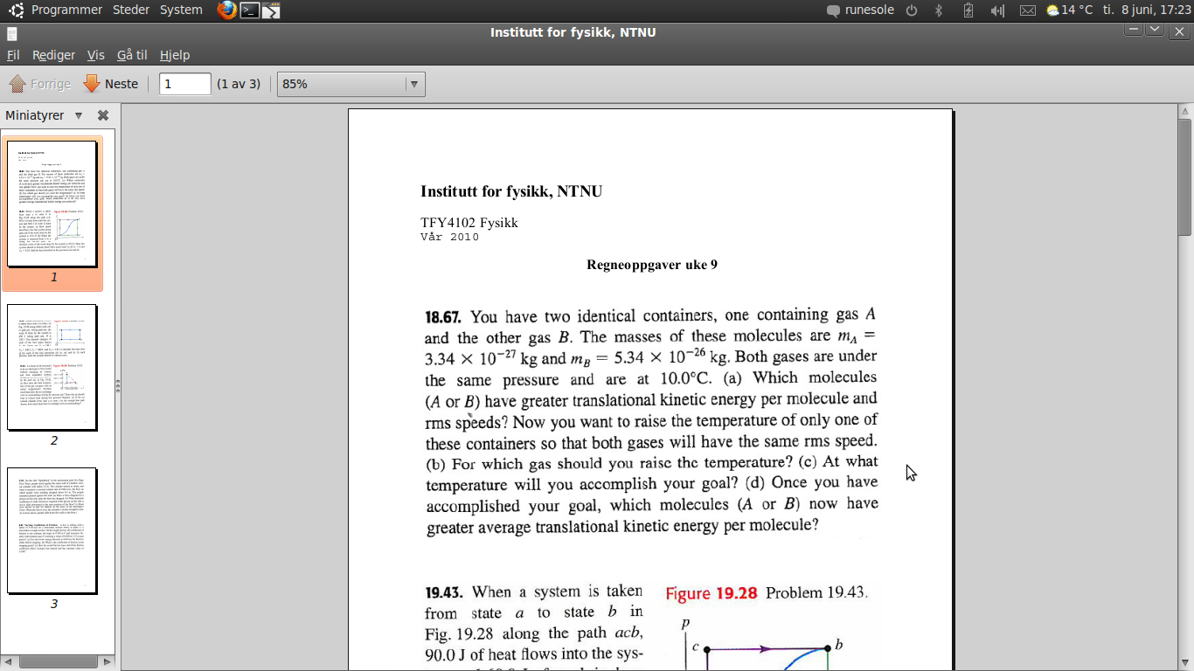Screen dimensions: 1194x671
Task: Open the Programmer menu in top panel
Action: pos(66,10)
